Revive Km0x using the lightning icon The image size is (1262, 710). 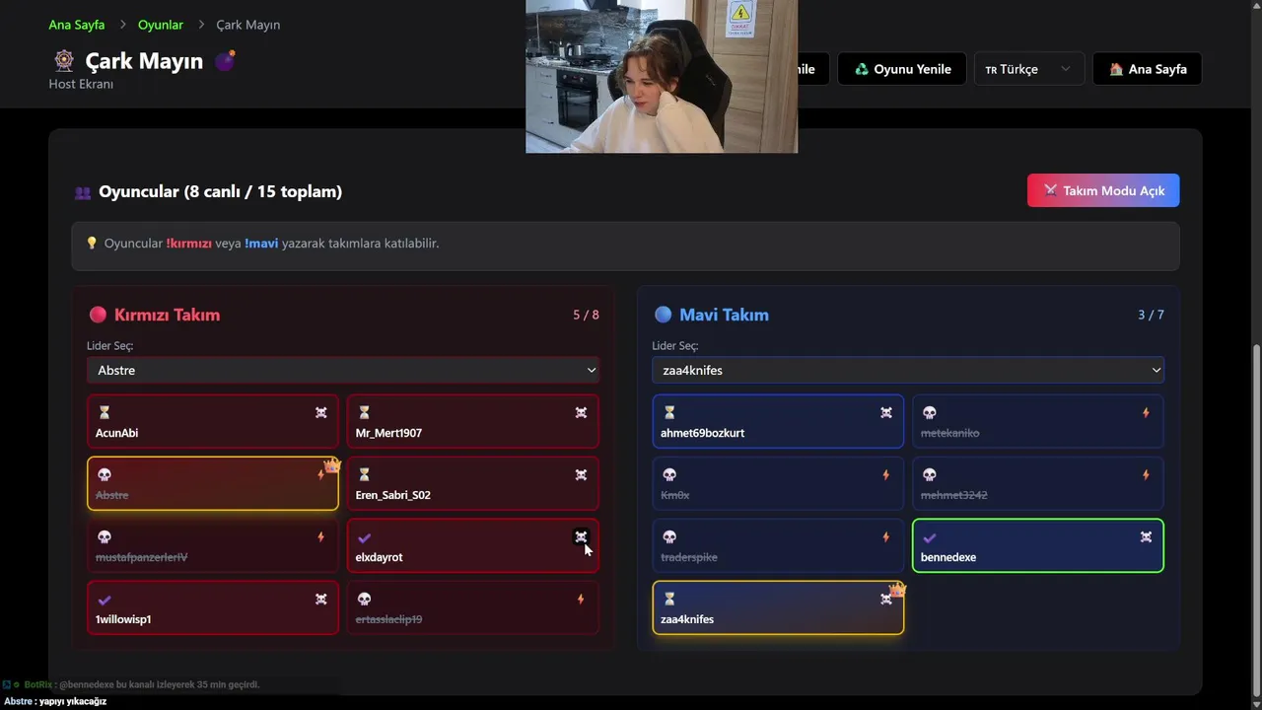[x=885, y=474]
